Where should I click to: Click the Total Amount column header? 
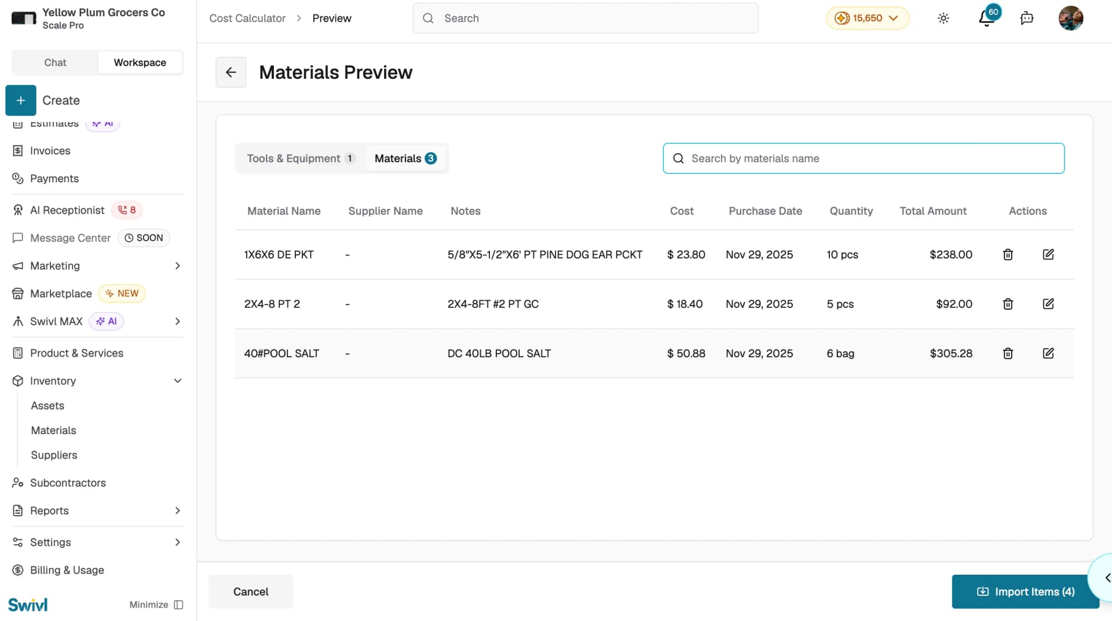pos(933,211)
